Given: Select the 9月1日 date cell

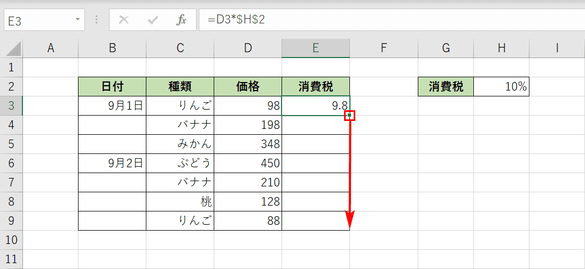Looking at the screenshot, I should [112, 106].
